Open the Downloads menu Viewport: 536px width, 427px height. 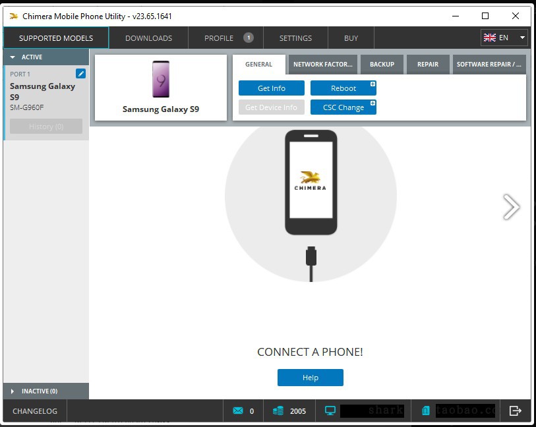pyautogui.click(x=148, y=38)
